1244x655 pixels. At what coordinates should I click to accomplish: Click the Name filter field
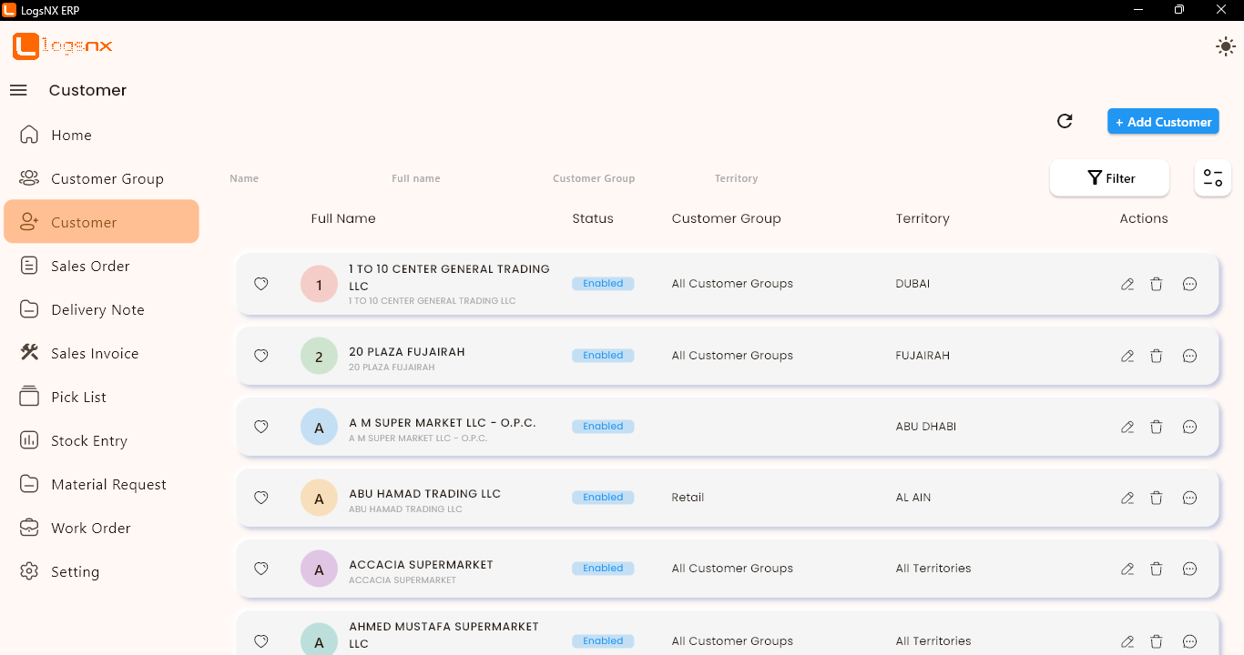point(301,178)
